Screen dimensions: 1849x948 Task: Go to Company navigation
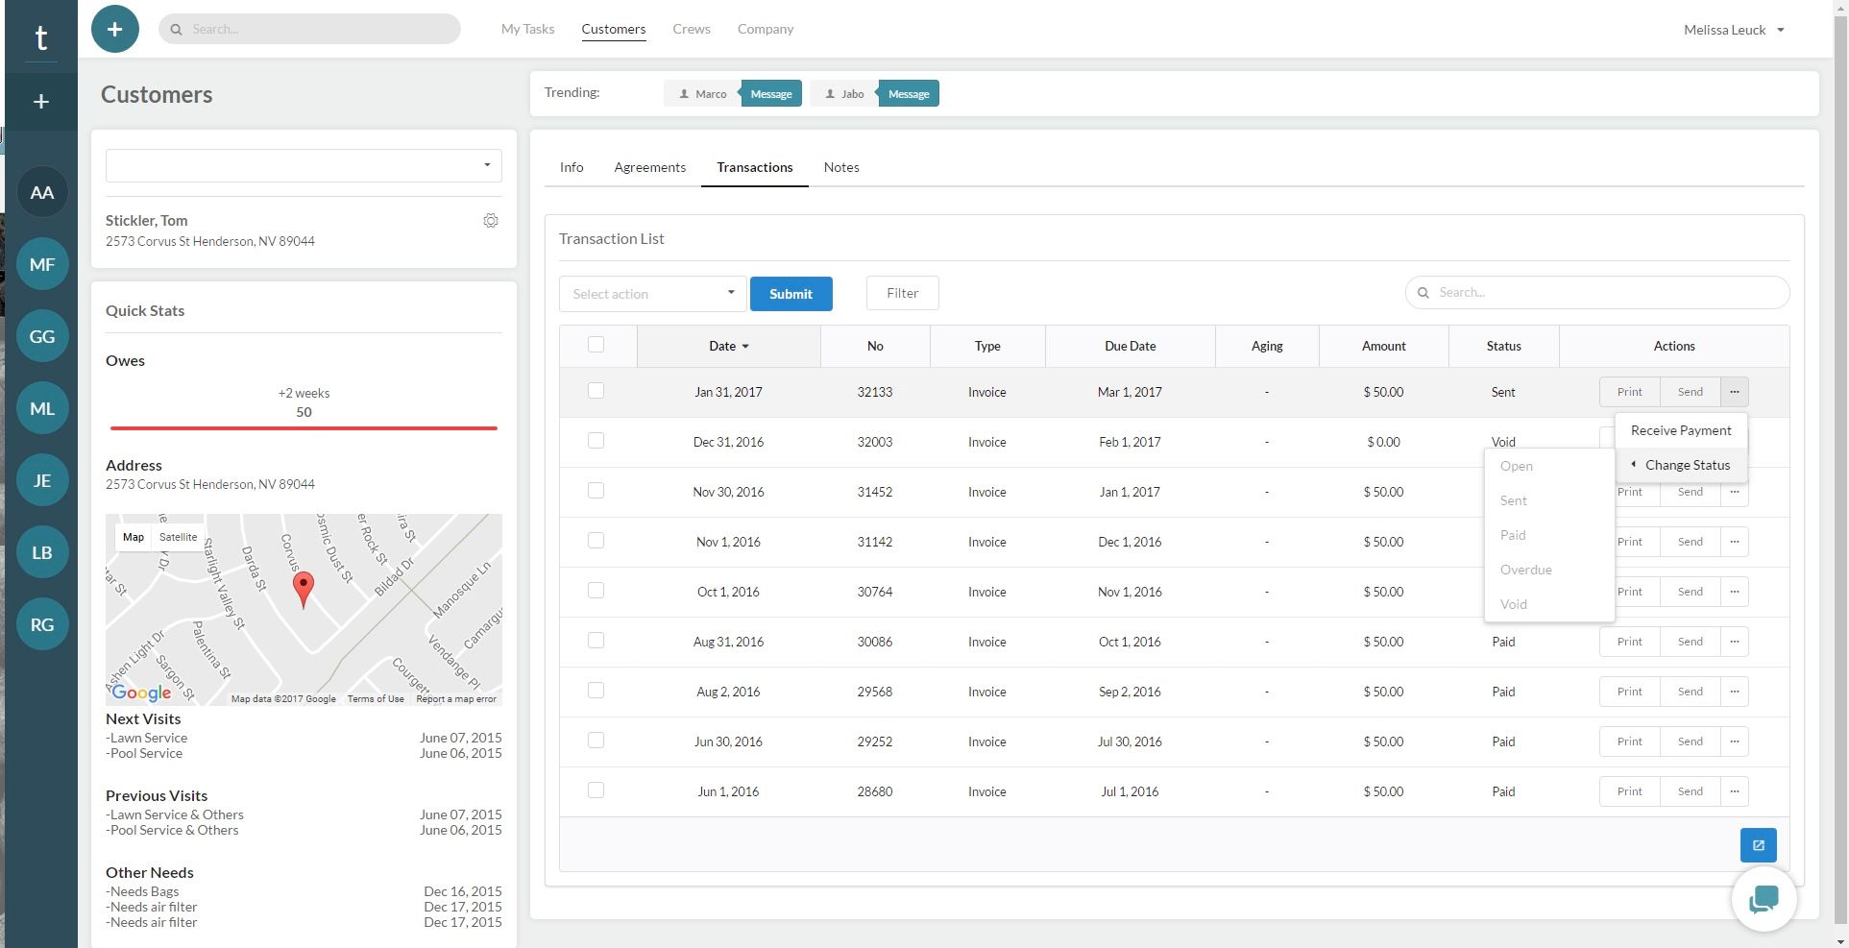coord(766,29)
